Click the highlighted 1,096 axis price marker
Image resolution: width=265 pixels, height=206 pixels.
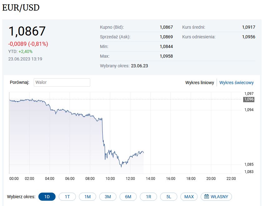point(249,100)
